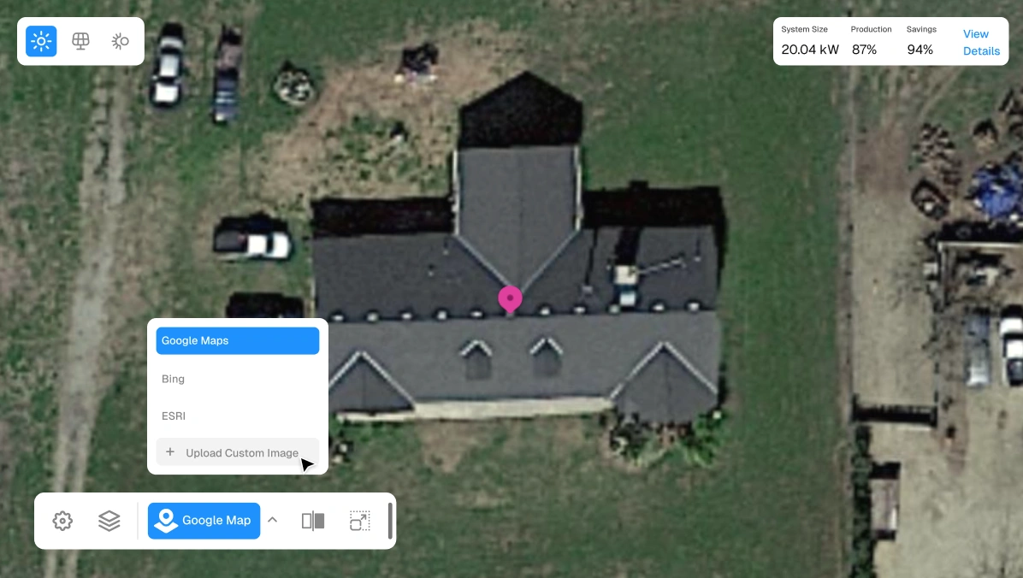Click the expand selection frame icon
Viewport: 1023px width, 578px height.
[x=360, y=521]
